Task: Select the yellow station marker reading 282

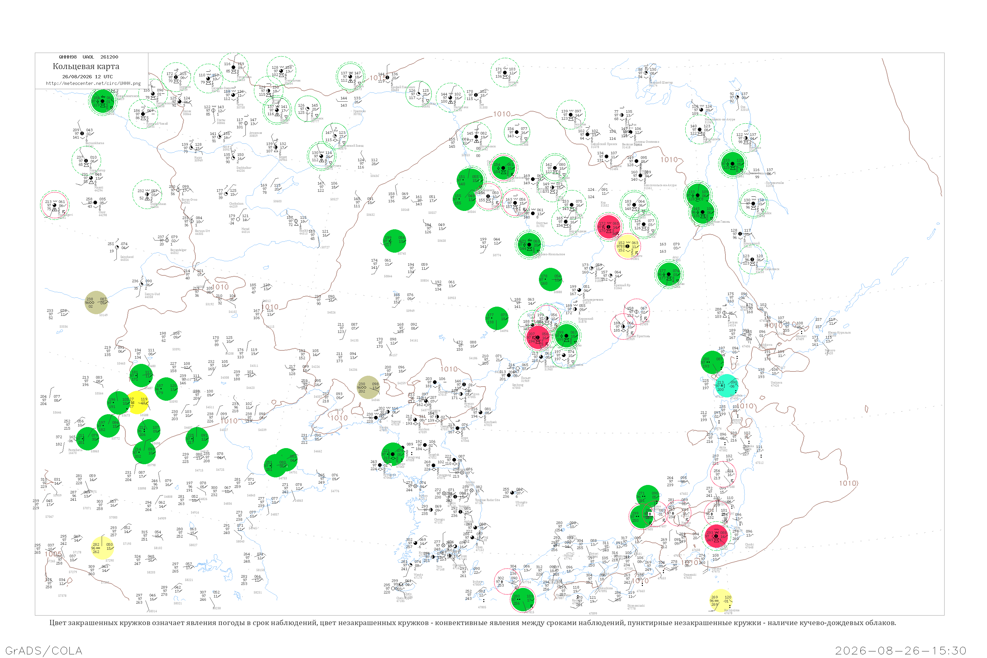Action: pyautogui.click(x=102, y=548)
